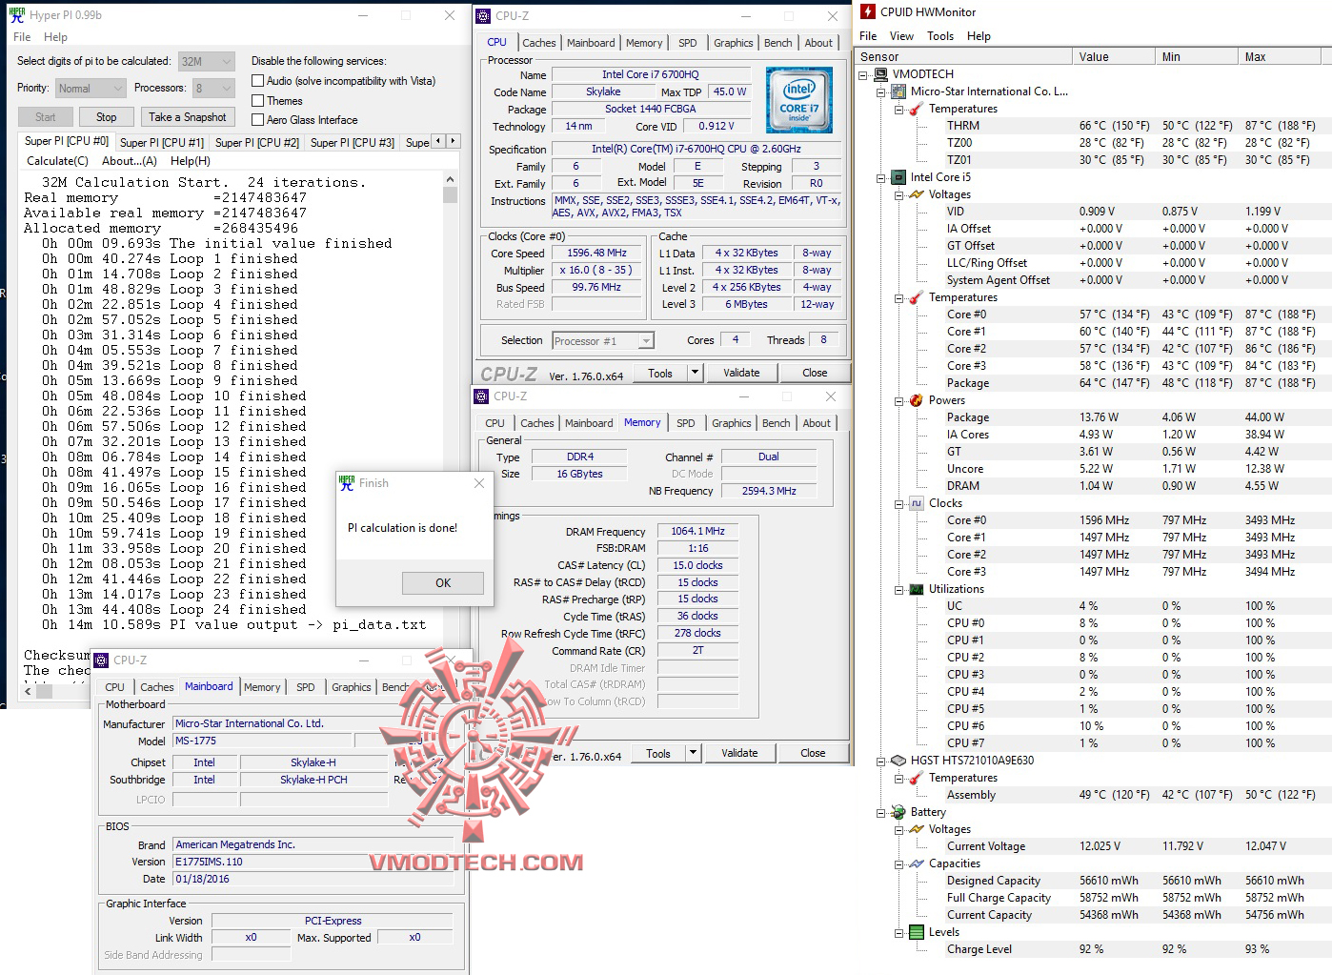Click the Micro-Star International motherboard icon

coord(898,91)
